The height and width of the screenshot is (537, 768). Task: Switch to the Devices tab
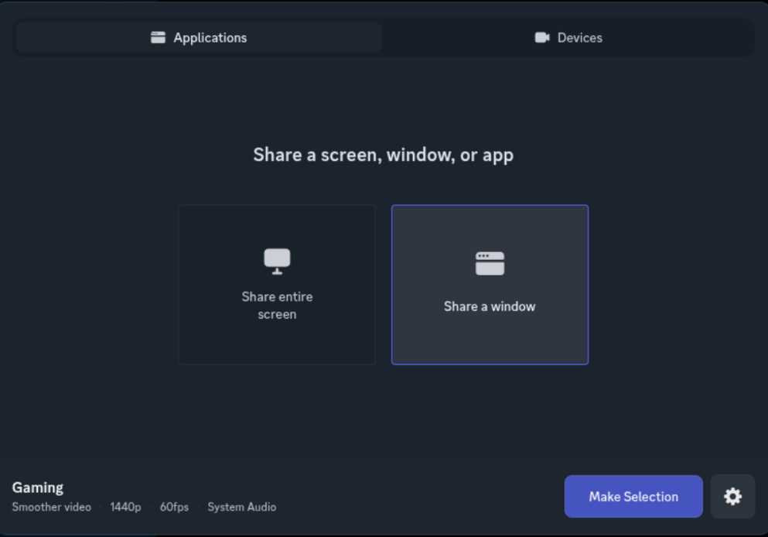(568, 38)
